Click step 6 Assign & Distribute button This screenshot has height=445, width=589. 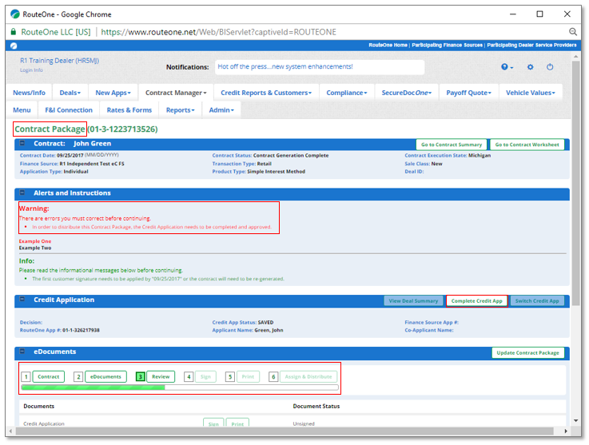pyautogui.click(x=308, y=376)
